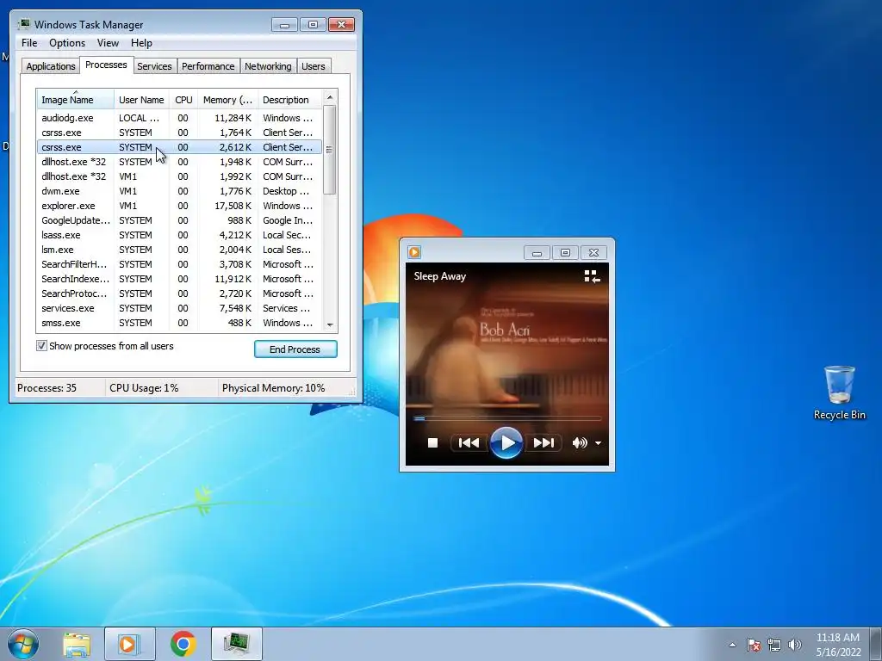
Task: Select the dwm.exe process row
Action: click(x=179, y=191)
